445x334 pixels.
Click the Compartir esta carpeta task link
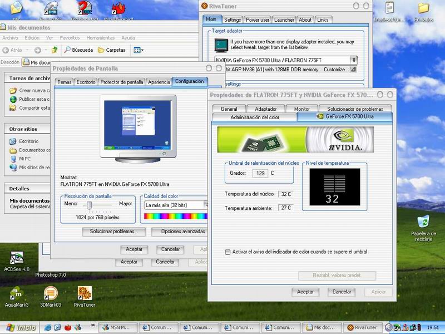point(29,108)
